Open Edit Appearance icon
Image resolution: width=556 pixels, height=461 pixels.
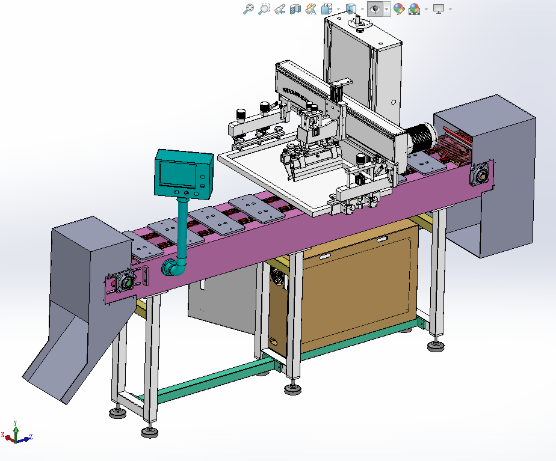tap(399, 9)
